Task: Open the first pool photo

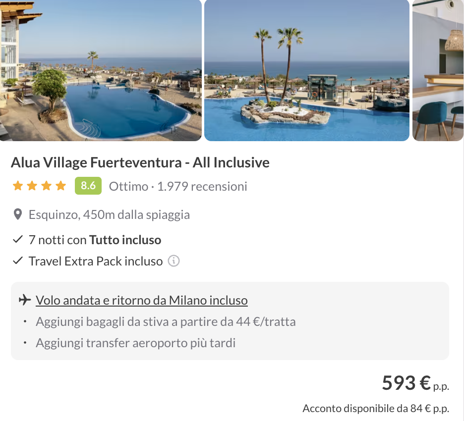Action: (101, 70)
